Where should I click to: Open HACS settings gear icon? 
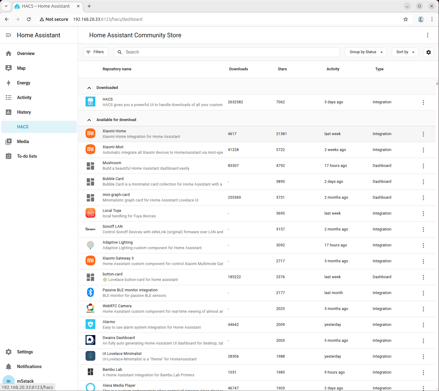pyautogui.click(x=429, y=52)
